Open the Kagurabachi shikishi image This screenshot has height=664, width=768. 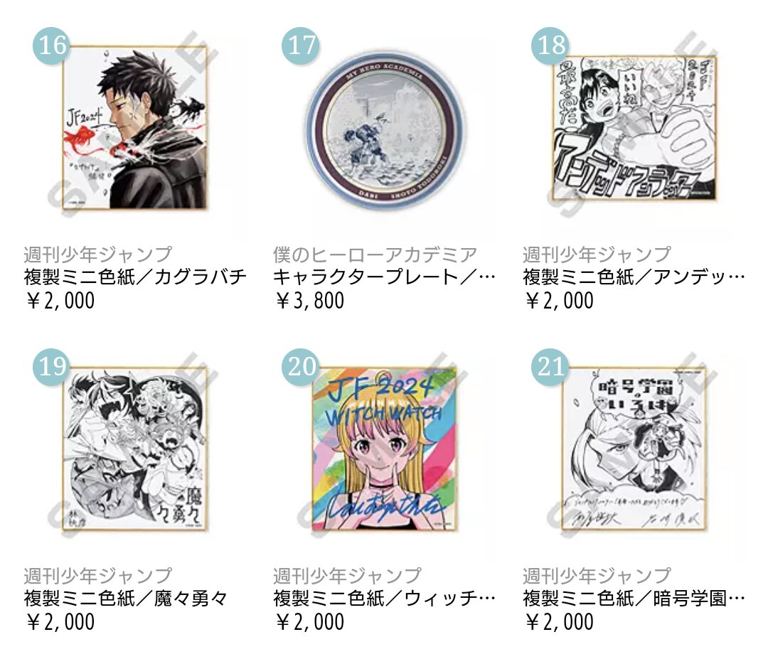134,127
